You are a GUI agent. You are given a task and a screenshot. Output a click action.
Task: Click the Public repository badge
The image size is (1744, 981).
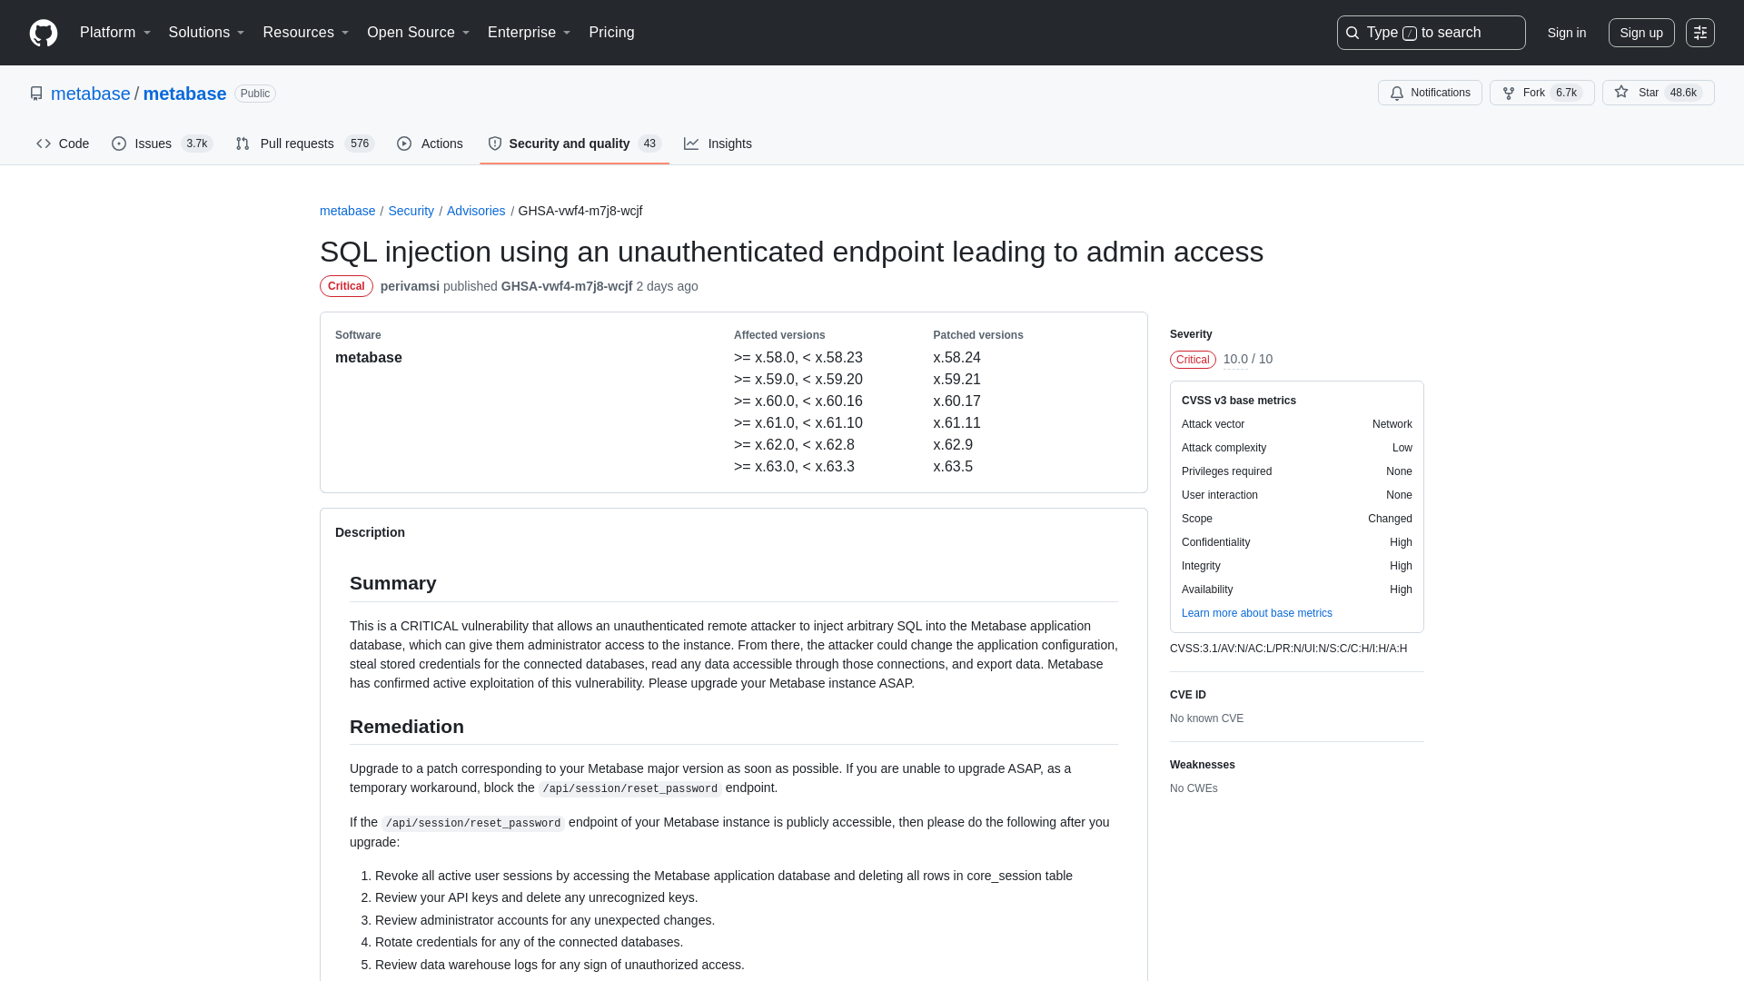pos(255,94)
